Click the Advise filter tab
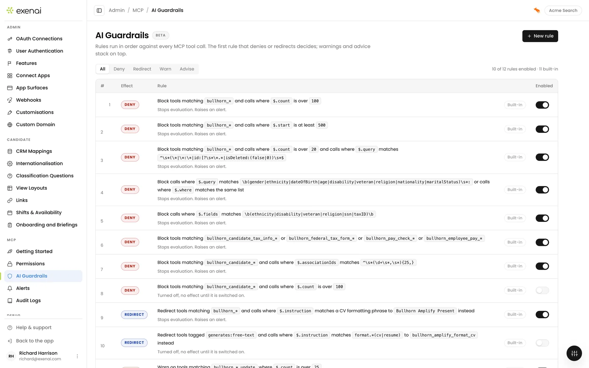589x368 pixels. pos(187,69)
